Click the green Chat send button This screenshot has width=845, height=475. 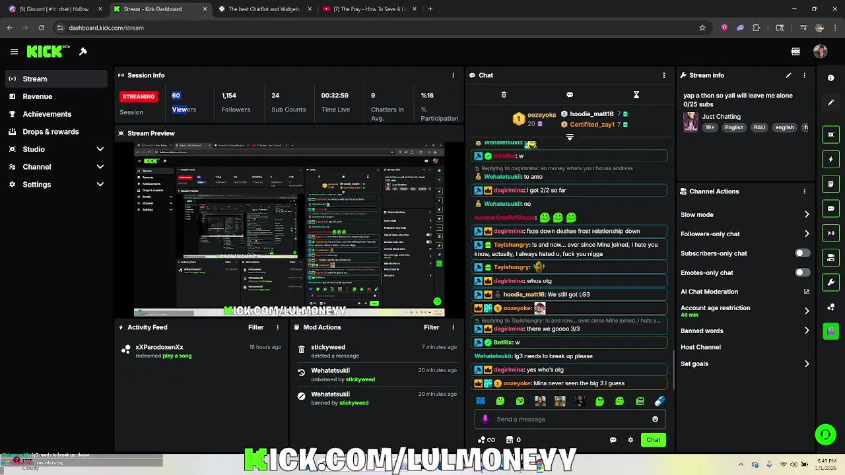(x=653, y=440)
